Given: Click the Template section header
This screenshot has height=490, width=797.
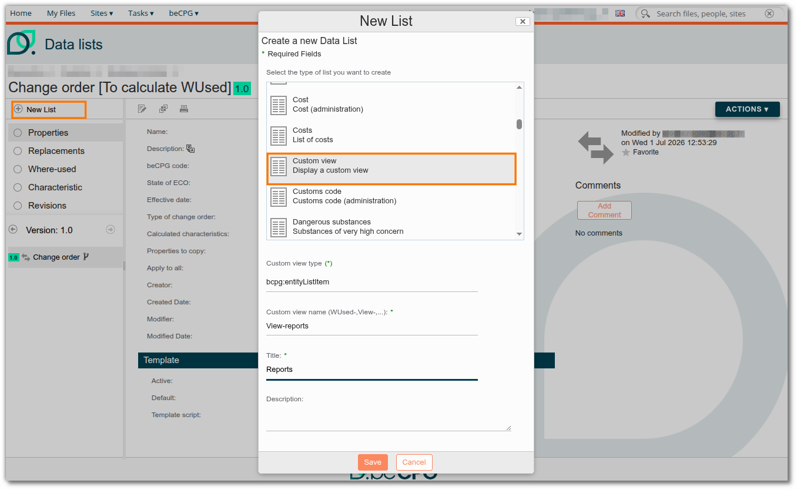Looking at the screenshot, I should (x=346, y=360).
